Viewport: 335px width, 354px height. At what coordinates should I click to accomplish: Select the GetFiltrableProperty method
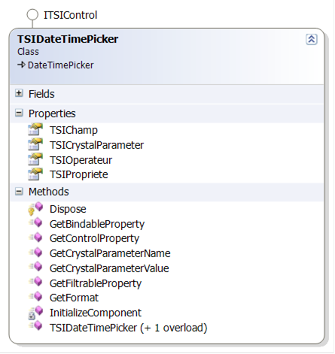click(96, 283)
